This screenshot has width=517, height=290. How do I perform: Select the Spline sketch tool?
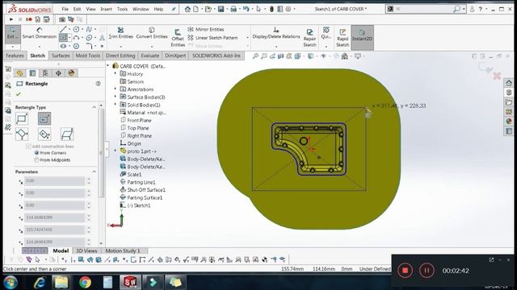pyautogui.click(x=89, y=29)
